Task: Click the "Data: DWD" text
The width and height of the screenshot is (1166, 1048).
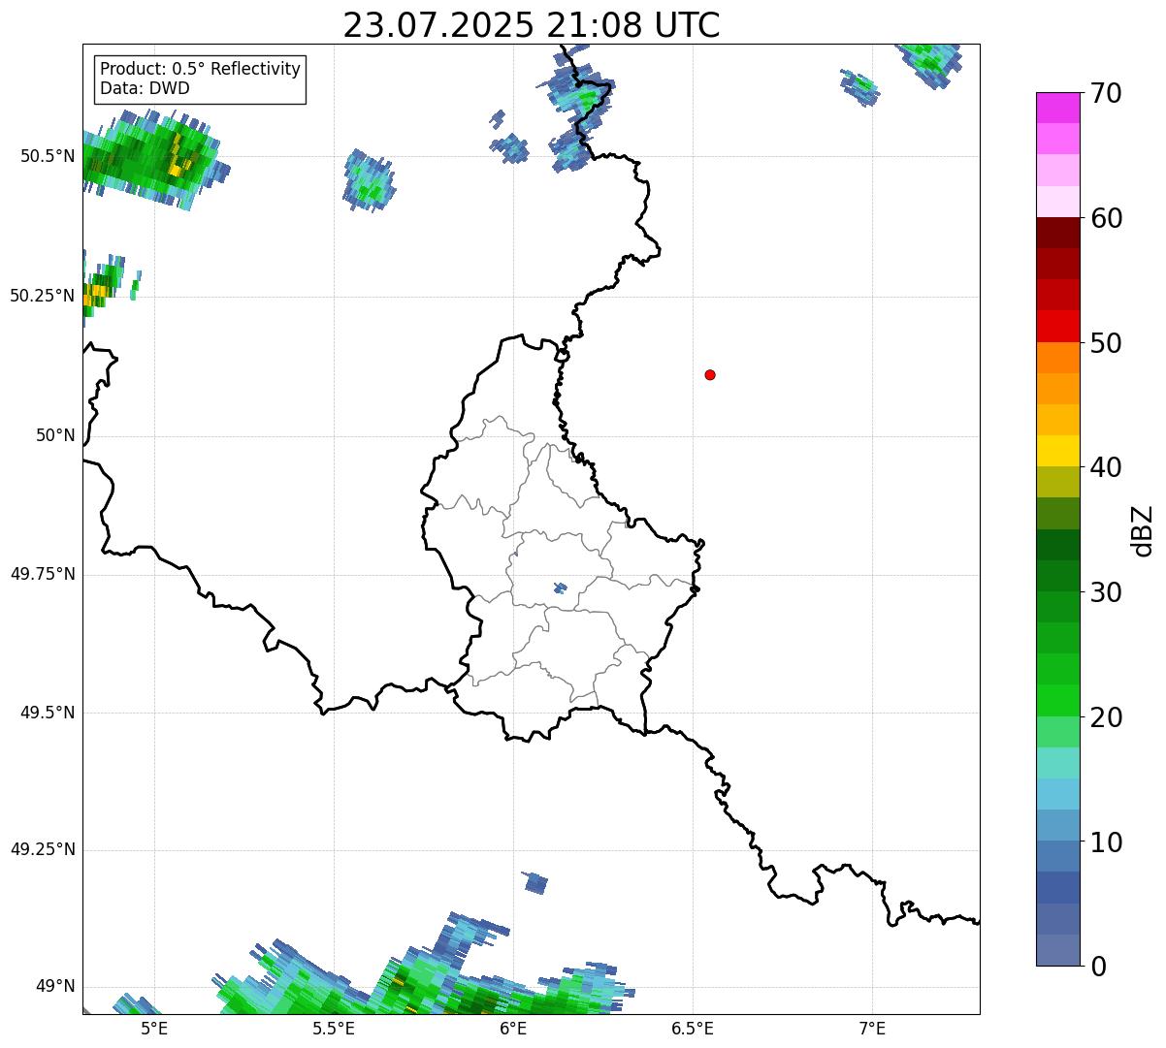Action: 145,88
